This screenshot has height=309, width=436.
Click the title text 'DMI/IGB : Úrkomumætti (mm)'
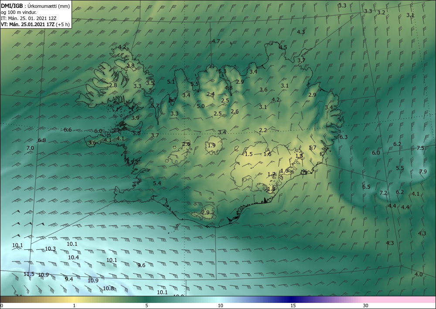(x=35, y=6)
